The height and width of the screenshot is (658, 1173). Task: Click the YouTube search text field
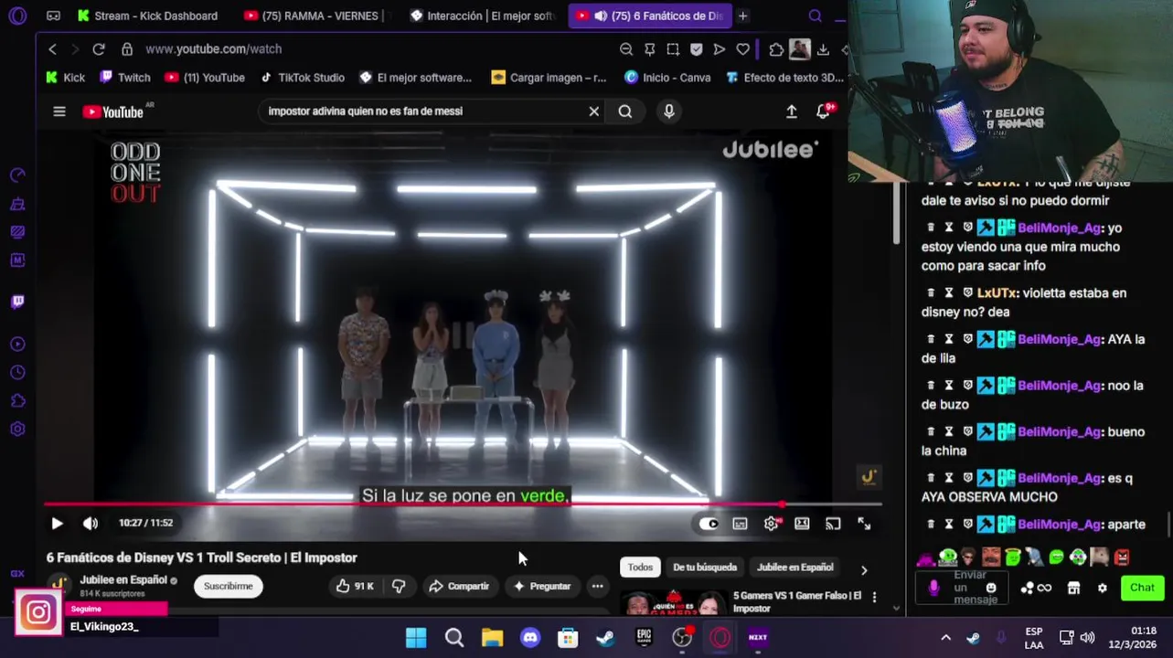(425, 111)
